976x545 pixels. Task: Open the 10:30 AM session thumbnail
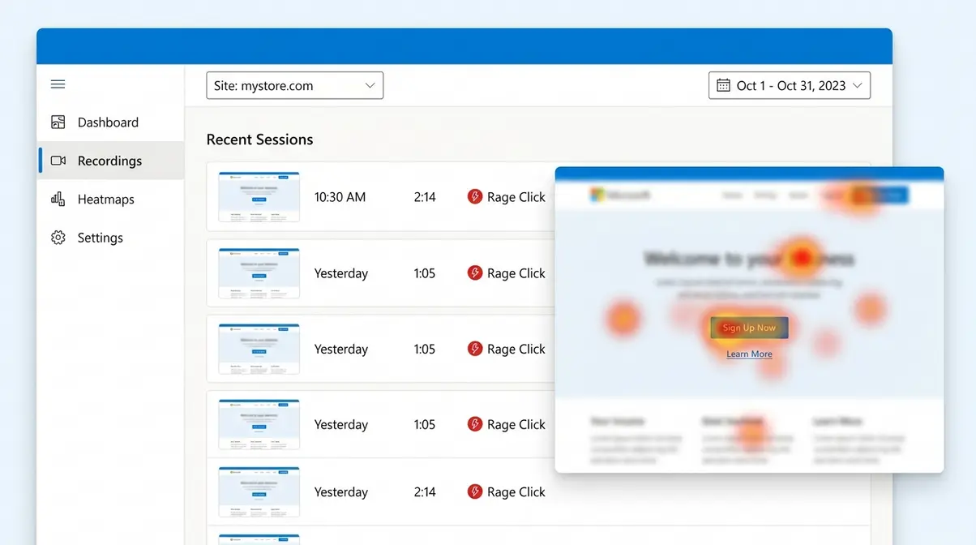[259, 196]
